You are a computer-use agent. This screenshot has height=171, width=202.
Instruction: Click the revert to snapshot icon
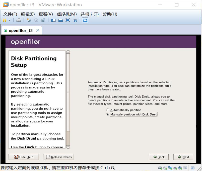36,20
